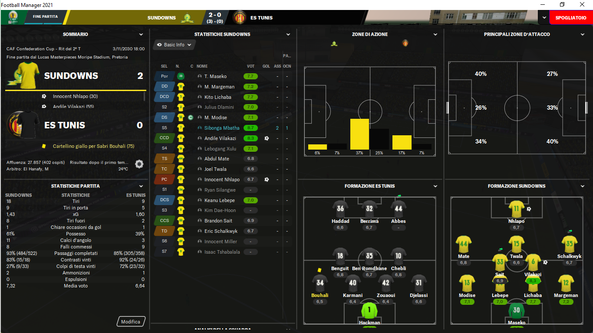Select the Fine Partita tab
This screenshot has width=593, height=333.
[45, 17]
